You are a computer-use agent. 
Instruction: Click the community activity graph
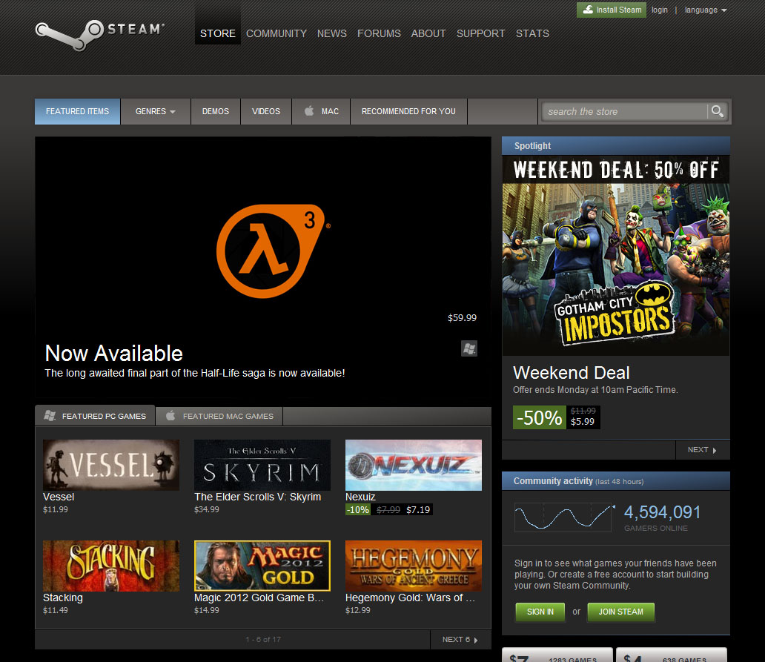click(x=563, y=517)
